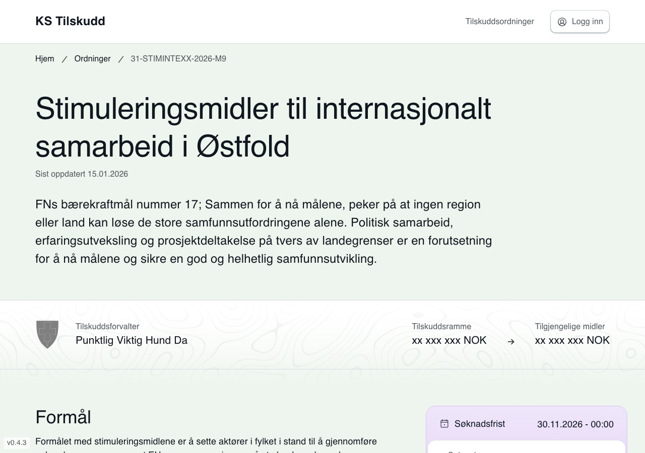The image size is (645, 453).
Task: Click the user icon in Logg inn button
Action: coord(562,22)
